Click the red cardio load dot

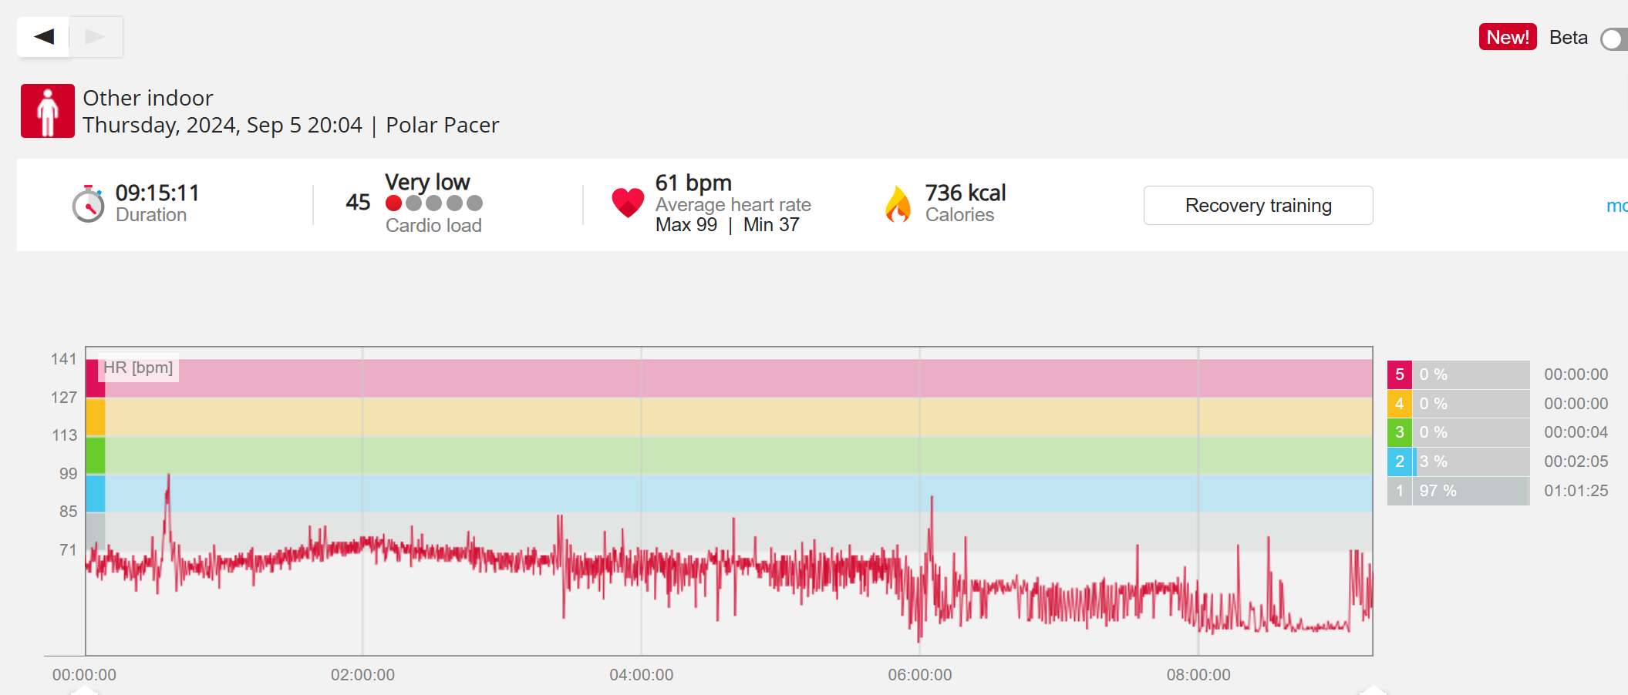coord(394,203)
